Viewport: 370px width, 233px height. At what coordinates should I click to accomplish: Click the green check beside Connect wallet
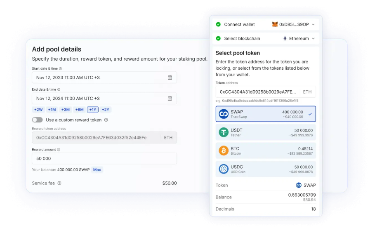pos(218,24)
